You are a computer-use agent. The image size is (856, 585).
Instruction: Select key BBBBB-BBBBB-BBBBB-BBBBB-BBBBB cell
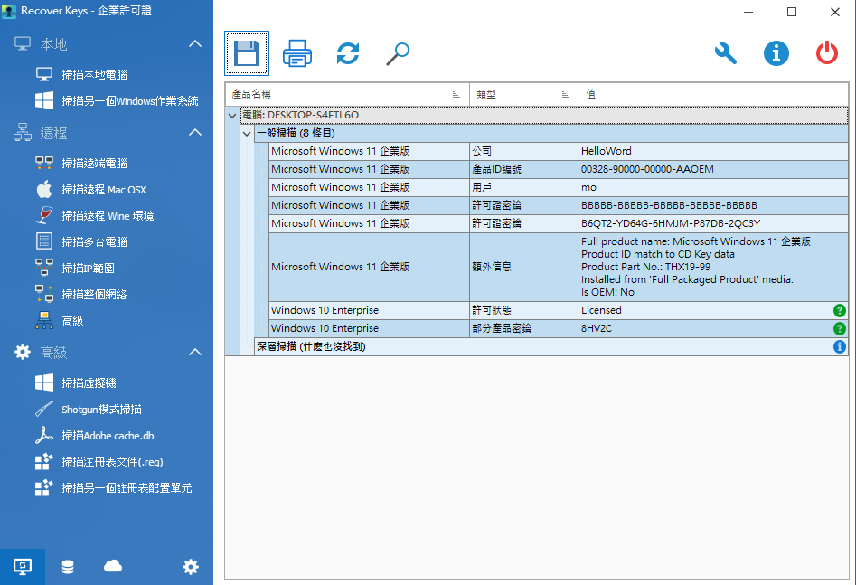tap(713, 205)
